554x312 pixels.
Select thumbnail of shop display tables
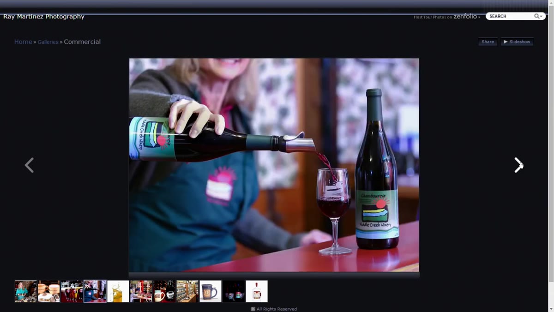click(141, 291)
